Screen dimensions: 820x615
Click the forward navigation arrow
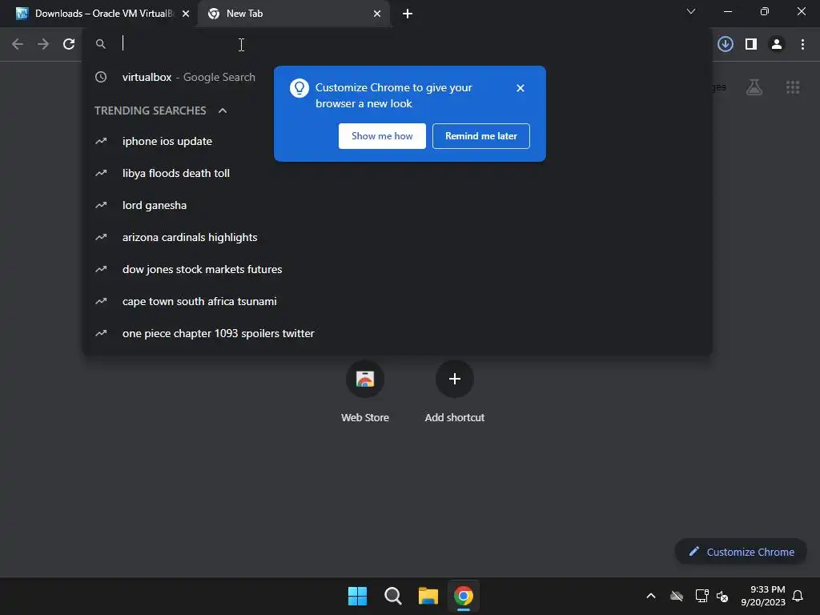click(x=43, y=44)
